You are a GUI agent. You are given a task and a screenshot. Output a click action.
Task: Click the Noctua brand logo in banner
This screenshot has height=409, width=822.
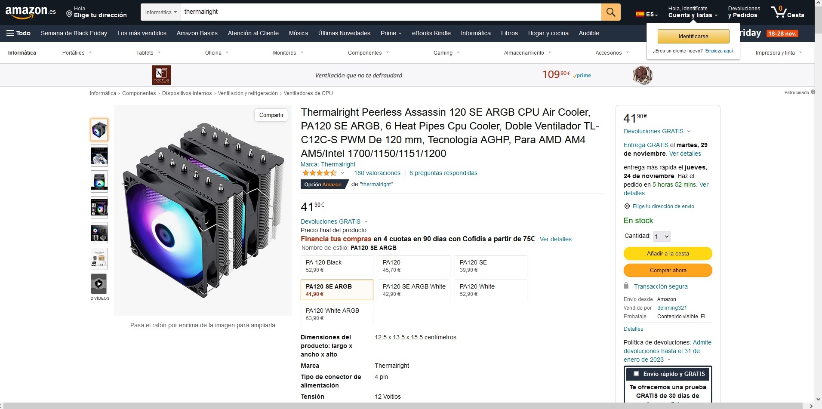pos(161,75)
